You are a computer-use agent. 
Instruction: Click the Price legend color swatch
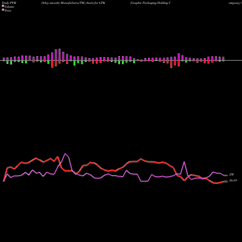3,10
